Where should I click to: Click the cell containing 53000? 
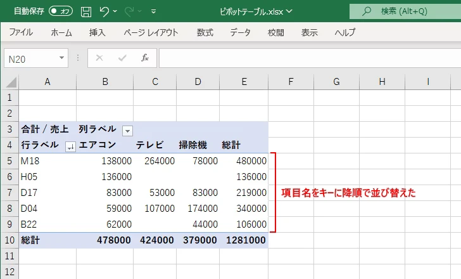tap(155, 193)
